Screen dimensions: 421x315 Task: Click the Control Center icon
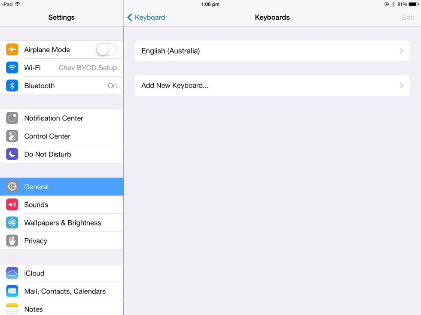pyautogui.click(x=12, y=136)
